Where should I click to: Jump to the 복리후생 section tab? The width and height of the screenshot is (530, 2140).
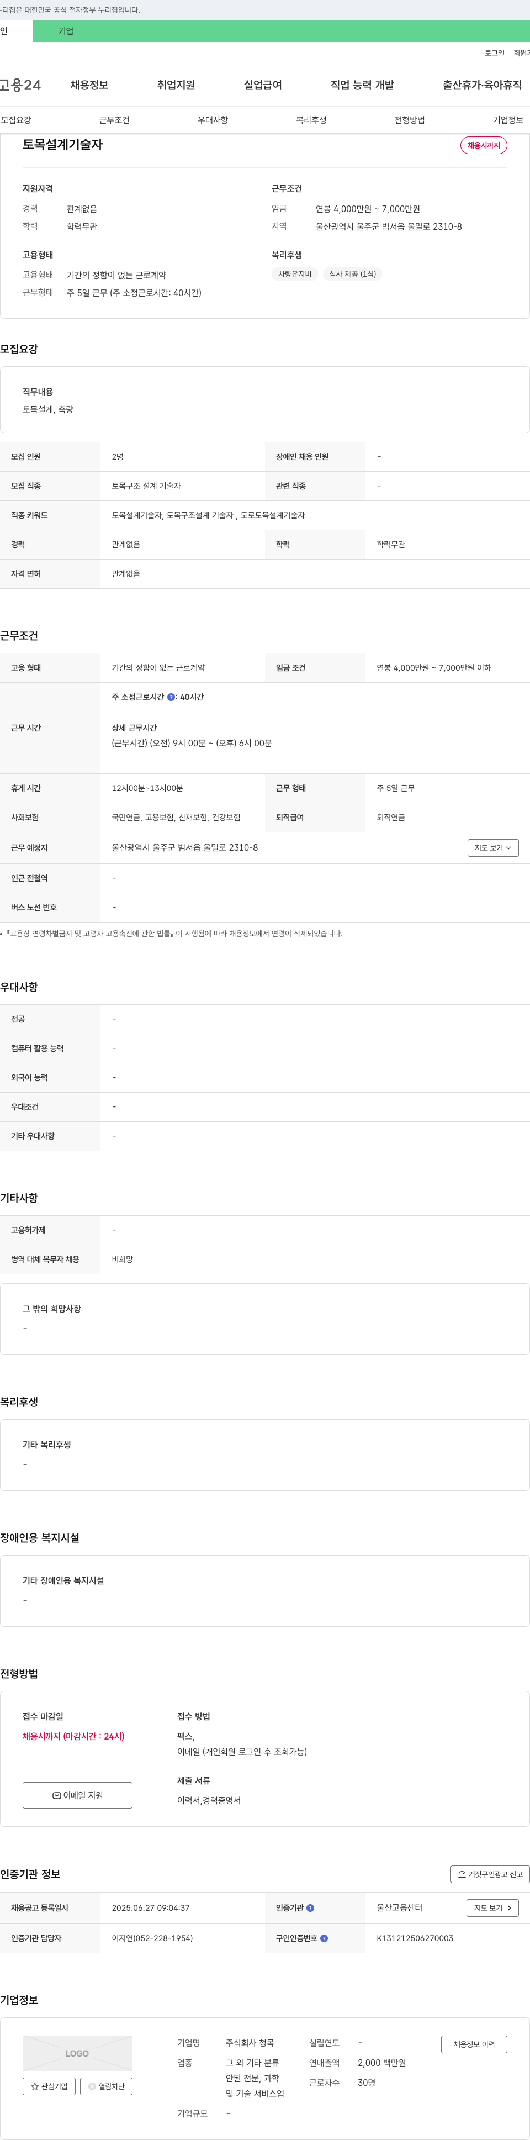pos(311,120)
